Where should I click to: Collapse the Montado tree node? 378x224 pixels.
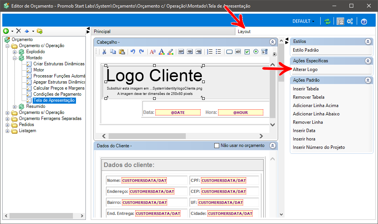pyautogui.click(x=15, y=58)
